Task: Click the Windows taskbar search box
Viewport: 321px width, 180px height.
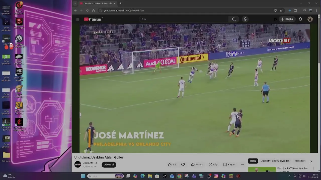Action: tap(105, 176)
